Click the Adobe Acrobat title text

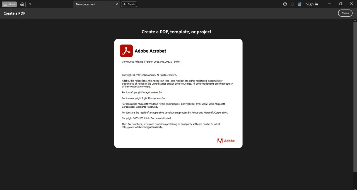150,51
